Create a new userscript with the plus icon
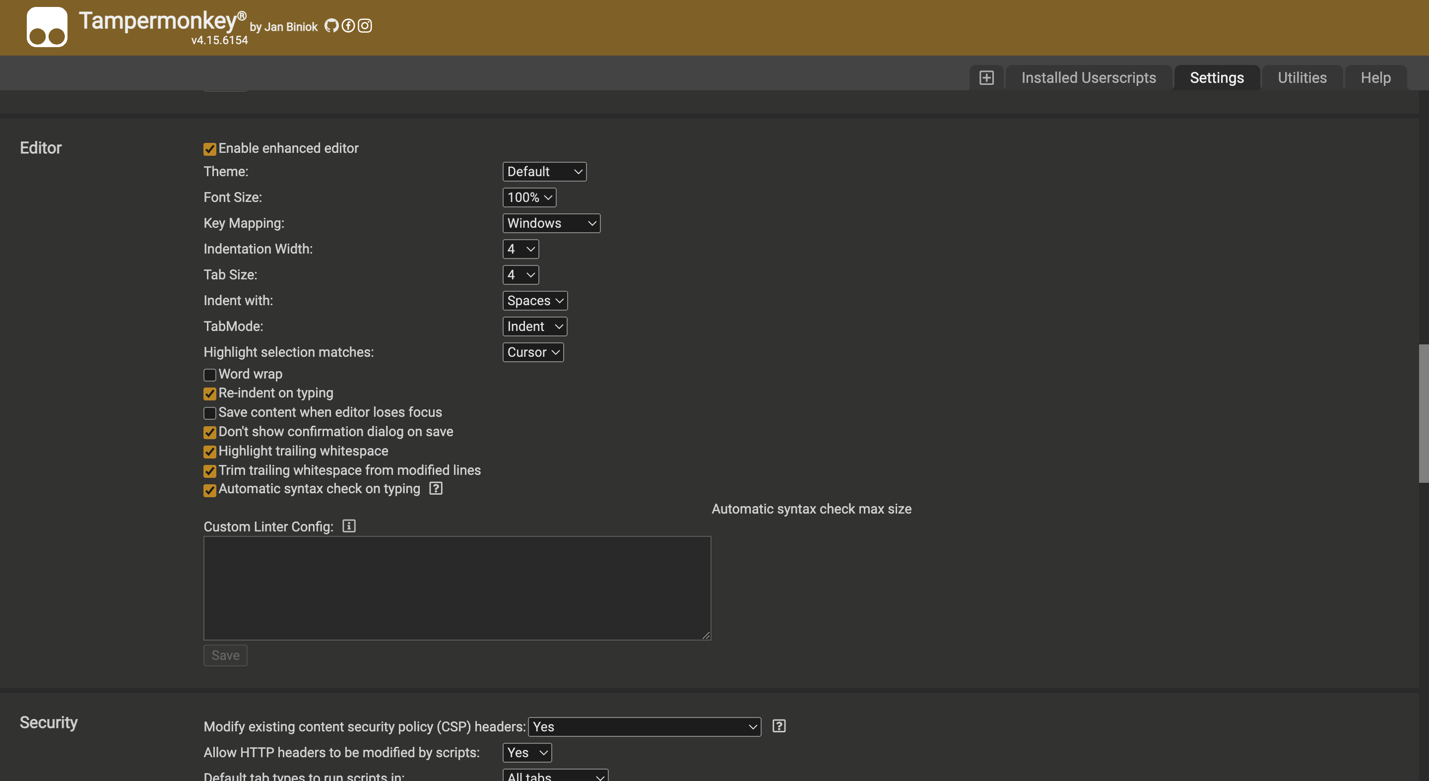Image resolution: width=1429 pixels, height=781 pixels. (x=987, y=77)
